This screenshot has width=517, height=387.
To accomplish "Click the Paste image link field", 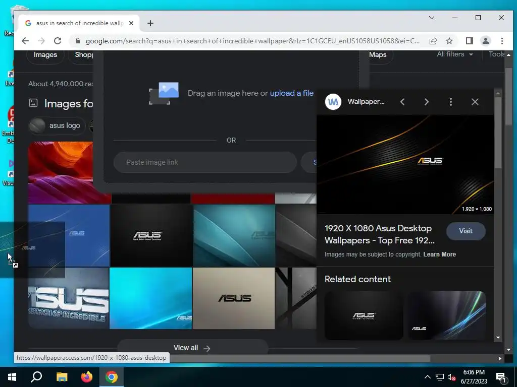I will (205, 162).
